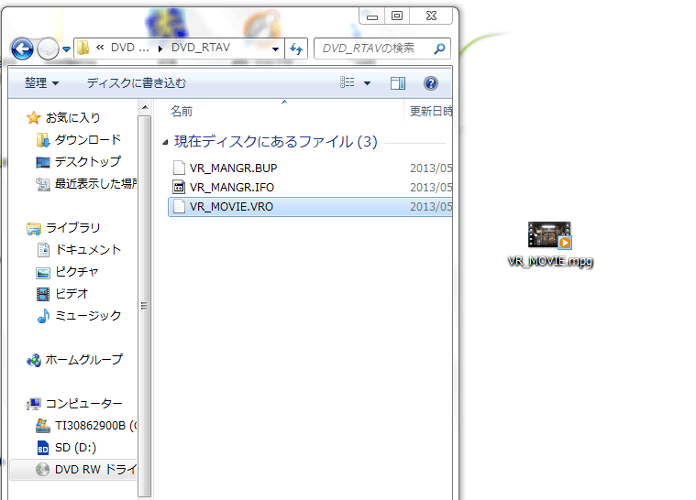Select file VR_MOVIE.VRO

311,207
